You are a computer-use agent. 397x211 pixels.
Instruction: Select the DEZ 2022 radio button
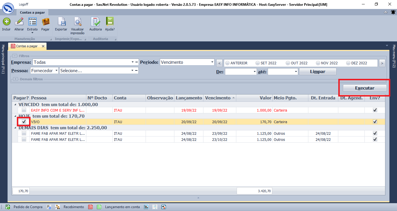coord(348,63)
